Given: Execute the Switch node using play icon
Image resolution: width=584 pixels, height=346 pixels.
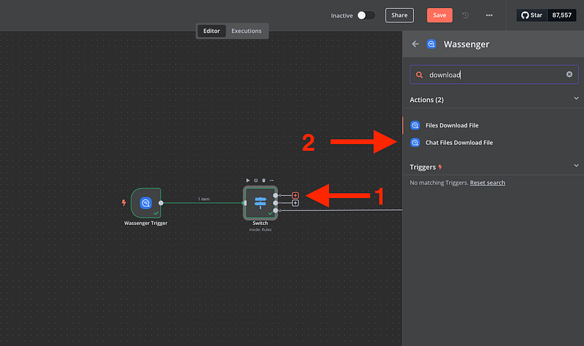Looking at the screenshot, I should coord(247,180).
